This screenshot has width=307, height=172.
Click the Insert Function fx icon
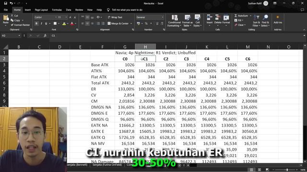(45, 36)
